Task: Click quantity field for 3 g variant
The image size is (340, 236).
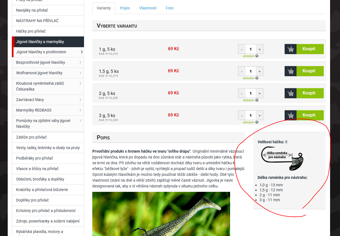Action: click(250, 115)
